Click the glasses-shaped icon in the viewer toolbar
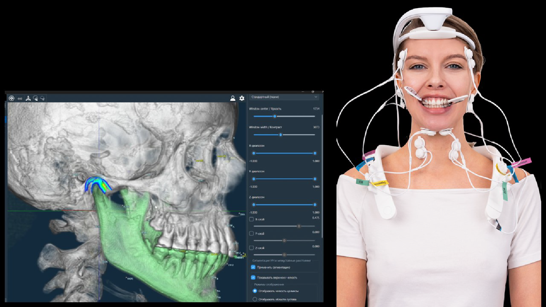This screenshot has width=546, height=307. 20,99
